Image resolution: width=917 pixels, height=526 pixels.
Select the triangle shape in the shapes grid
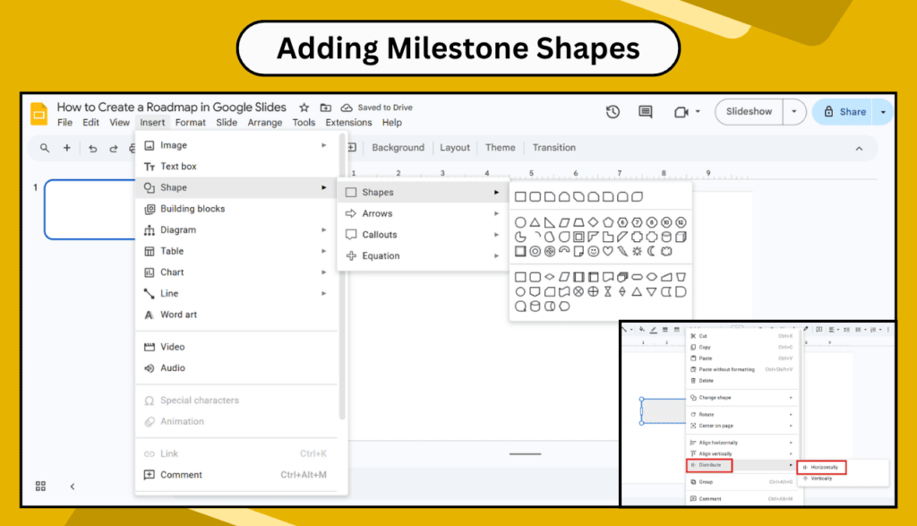tap(535, 222)
